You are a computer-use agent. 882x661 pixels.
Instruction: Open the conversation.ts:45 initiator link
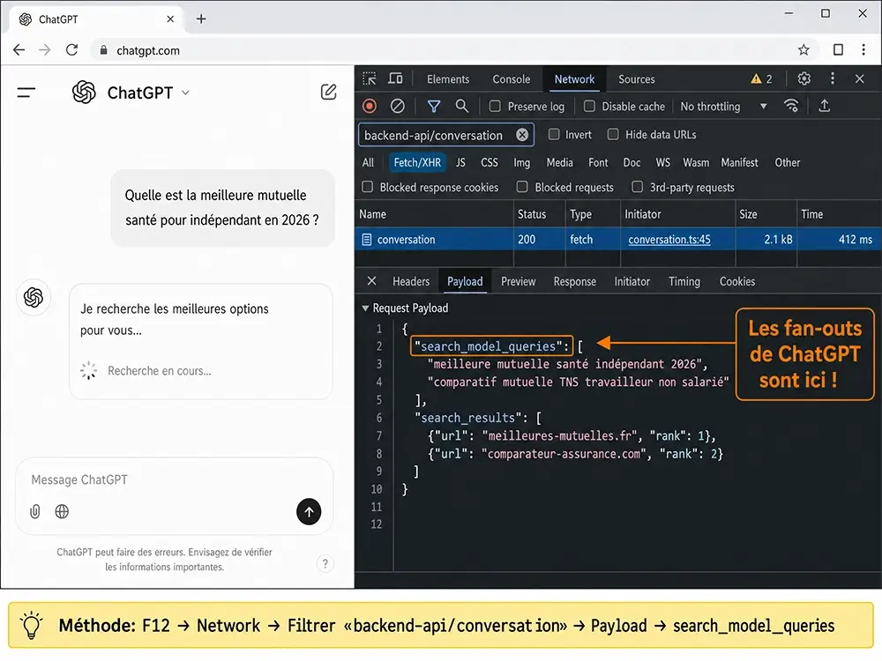coord(669,240)
